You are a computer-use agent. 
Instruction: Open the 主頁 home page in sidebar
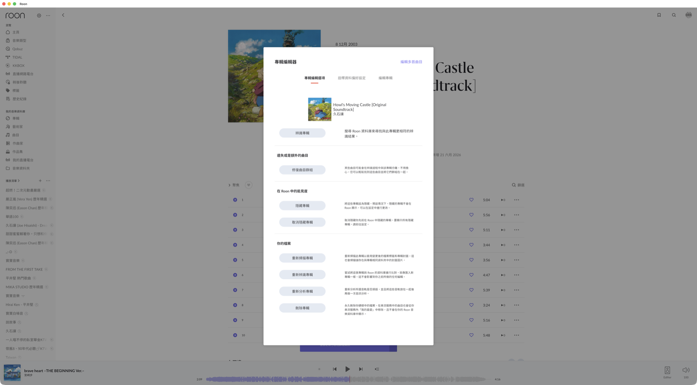pos(16,32)
